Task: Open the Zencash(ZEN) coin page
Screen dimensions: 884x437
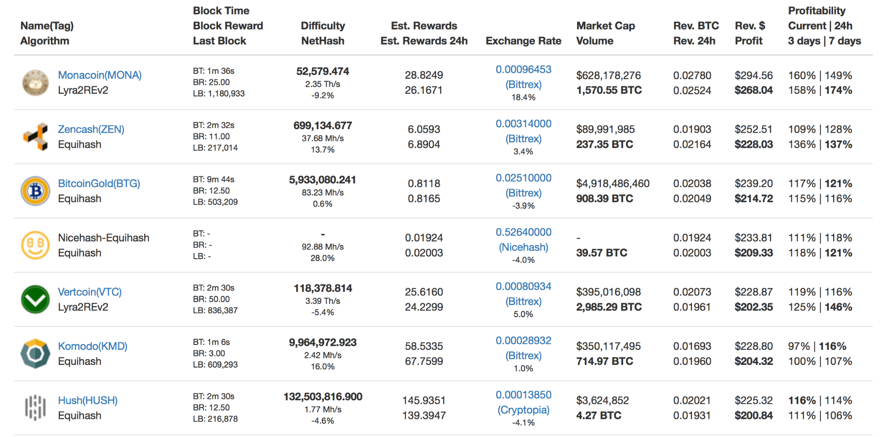Action: click(x=91, y=129)
